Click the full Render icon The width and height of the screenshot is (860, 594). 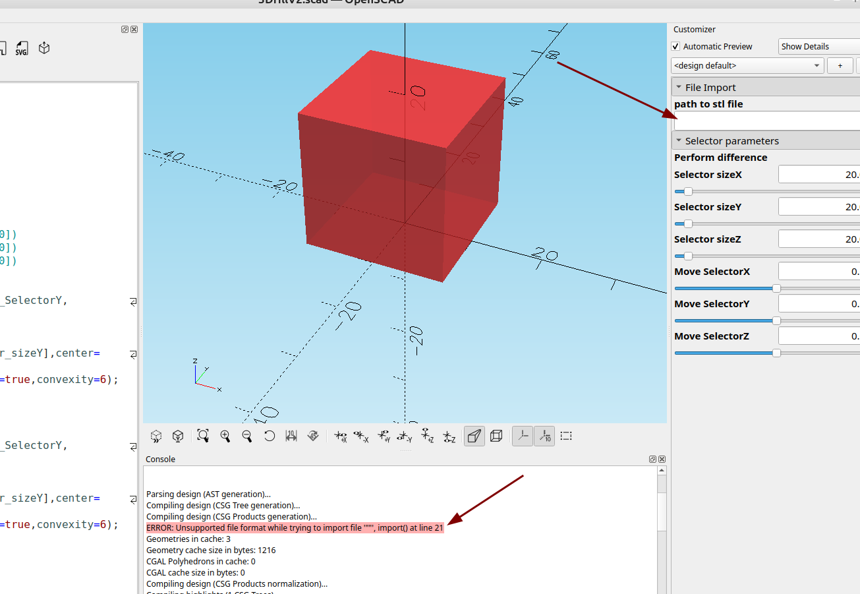point(177,436)
